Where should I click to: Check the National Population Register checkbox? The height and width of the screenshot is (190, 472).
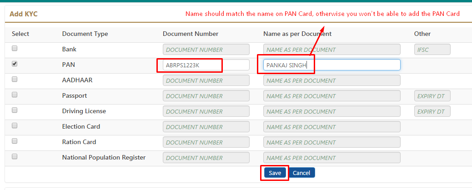15,156
